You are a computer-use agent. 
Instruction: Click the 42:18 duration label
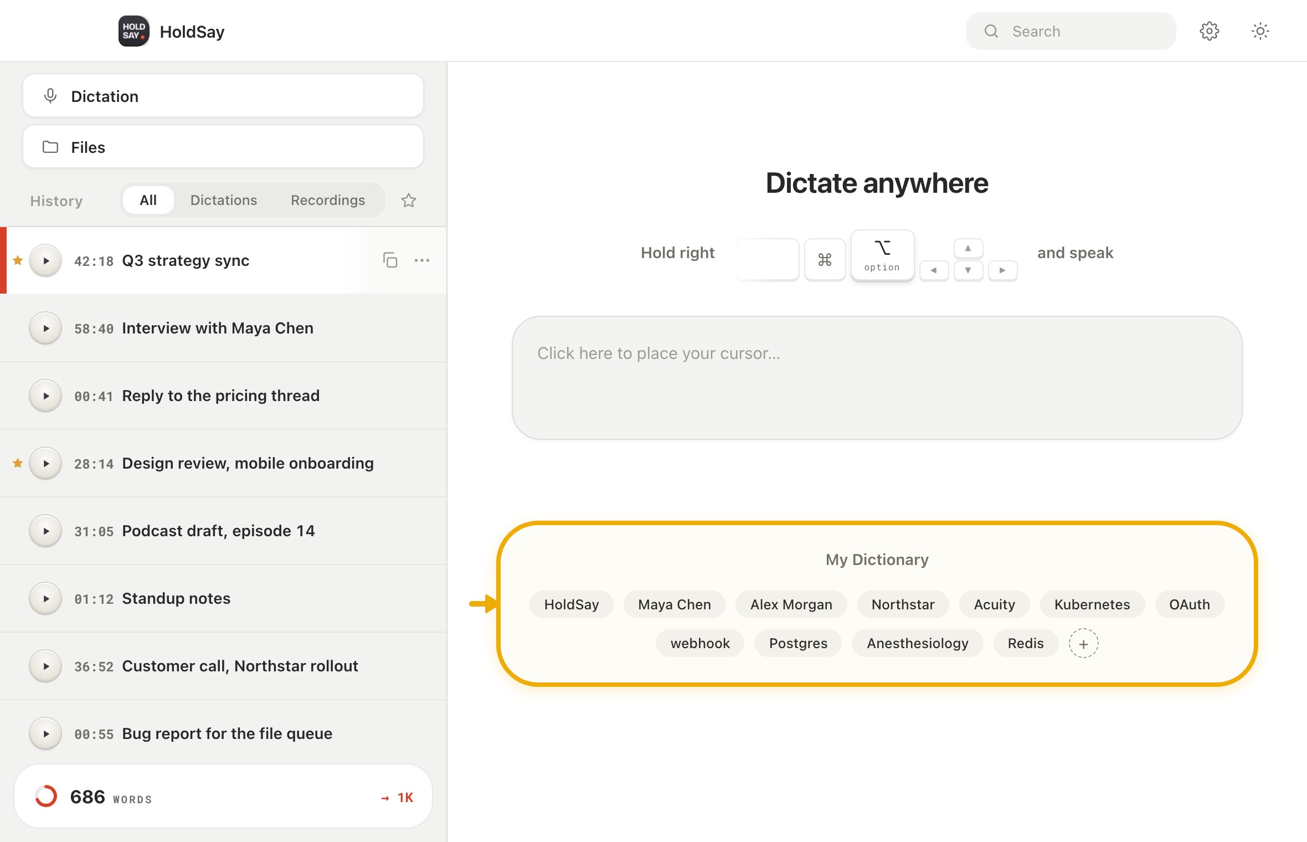pyautogui.click(x=94, y=261)
